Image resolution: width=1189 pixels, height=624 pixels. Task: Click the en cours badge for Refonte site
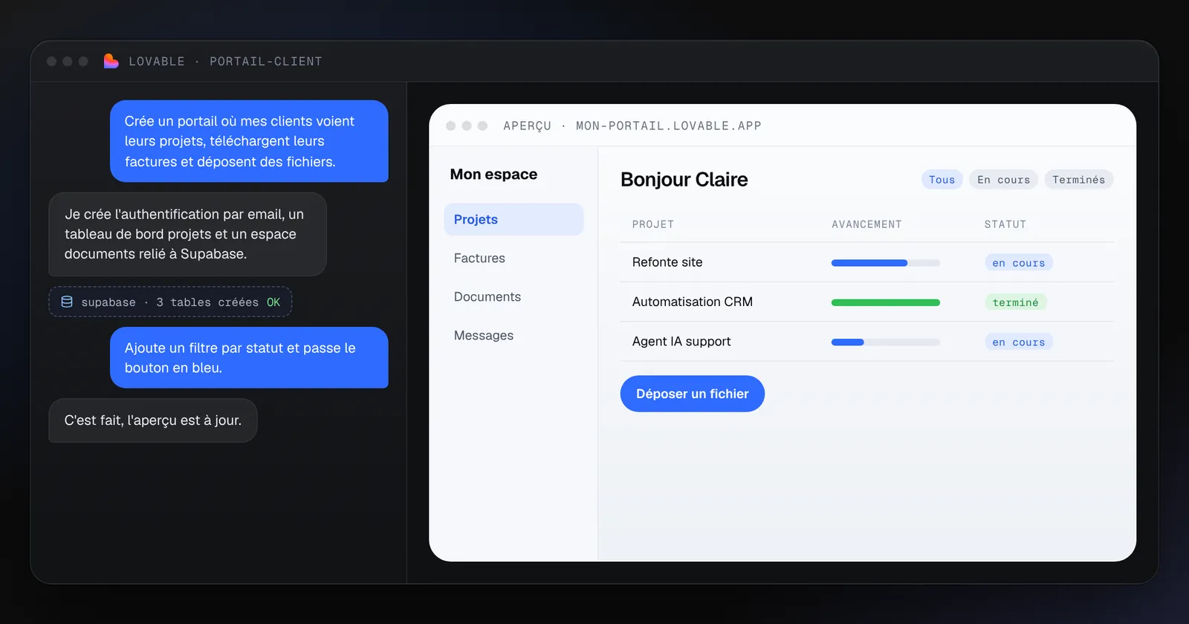[1018, 263]
